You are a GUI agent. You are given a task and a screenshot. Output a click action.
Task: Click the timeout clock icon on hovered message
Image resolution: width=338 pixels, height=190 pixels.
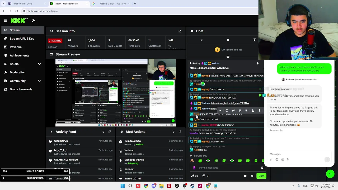227,111
